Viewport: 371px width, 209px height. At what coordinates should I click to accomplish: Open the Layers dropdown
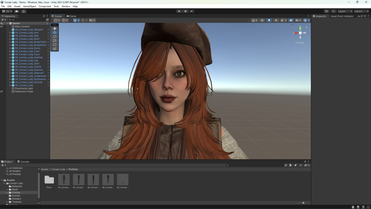[x=345, y=11]
